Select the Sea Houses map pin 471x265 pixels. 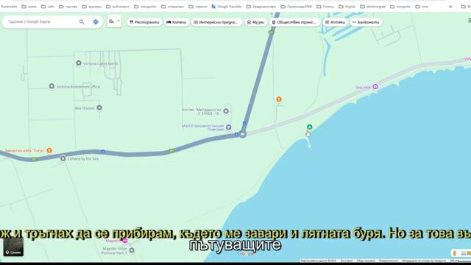tap(99, 107)
